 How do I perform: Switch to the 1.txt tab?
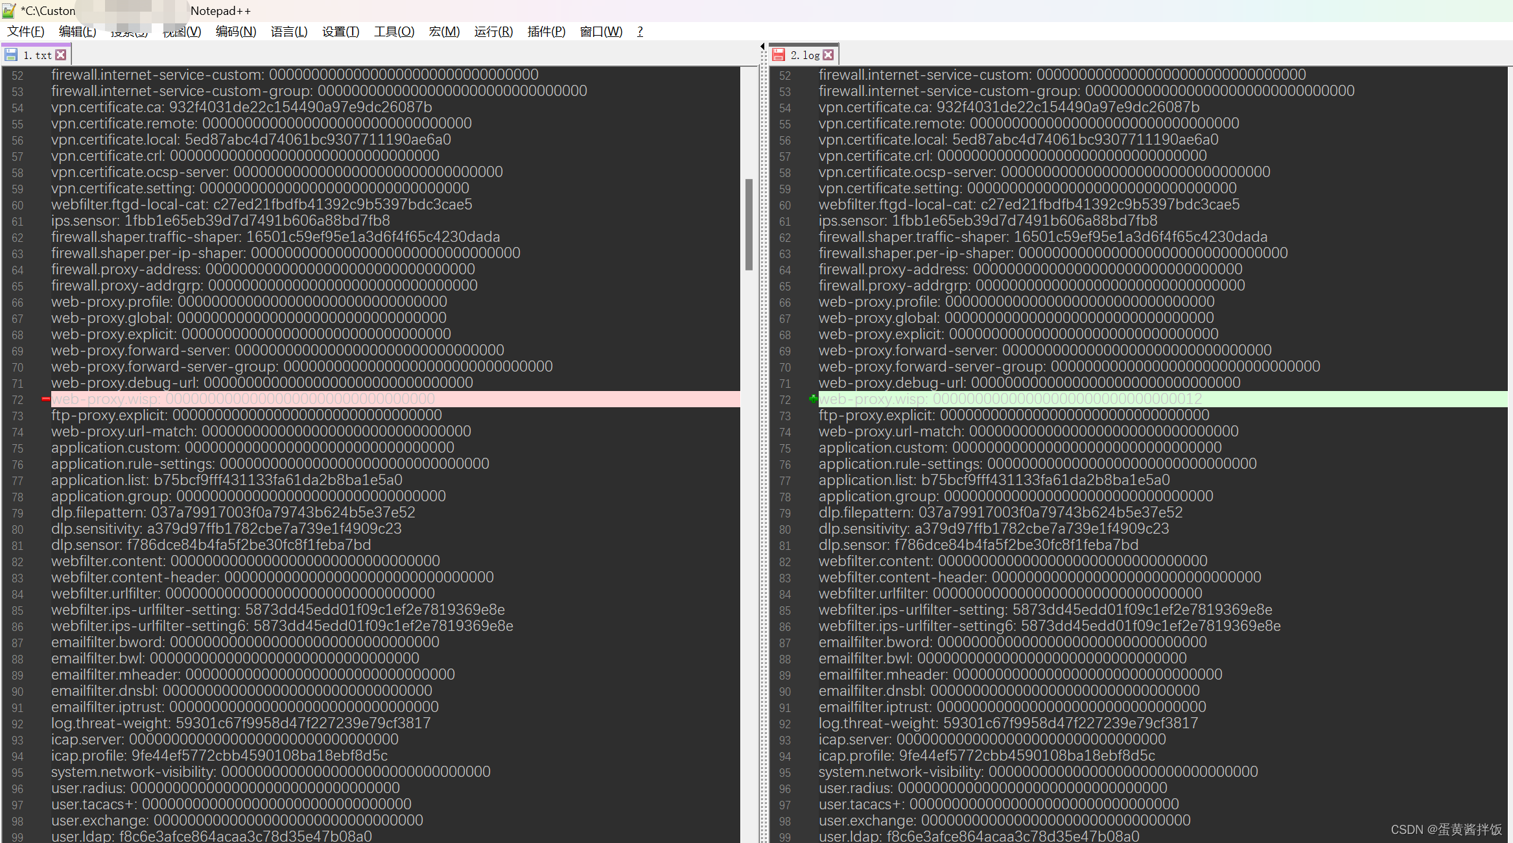36,55
